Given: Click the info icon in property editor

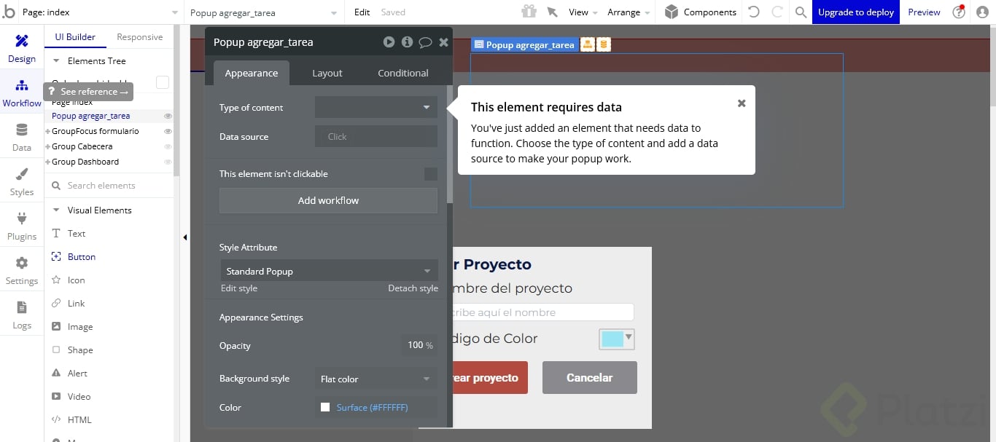Looking at the screenshot, I should tap(407, 42).
